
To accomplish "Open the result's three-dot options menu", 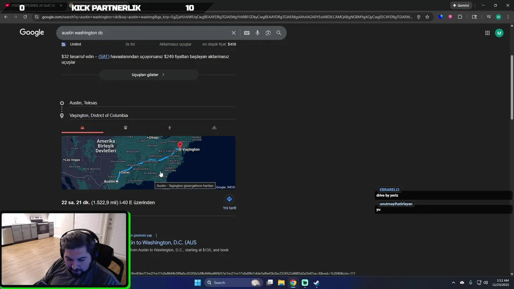I will (x=156, y=235).
